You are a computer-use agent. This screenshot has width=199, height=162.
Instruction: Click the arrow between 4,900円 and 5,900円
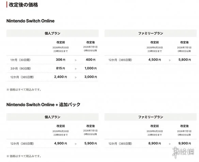(x=76, y=144)
